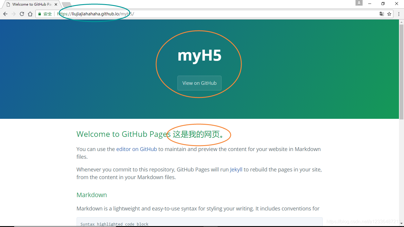
Task: Open the Chrome three-dot menu
Action: click(x=399, y=14)
